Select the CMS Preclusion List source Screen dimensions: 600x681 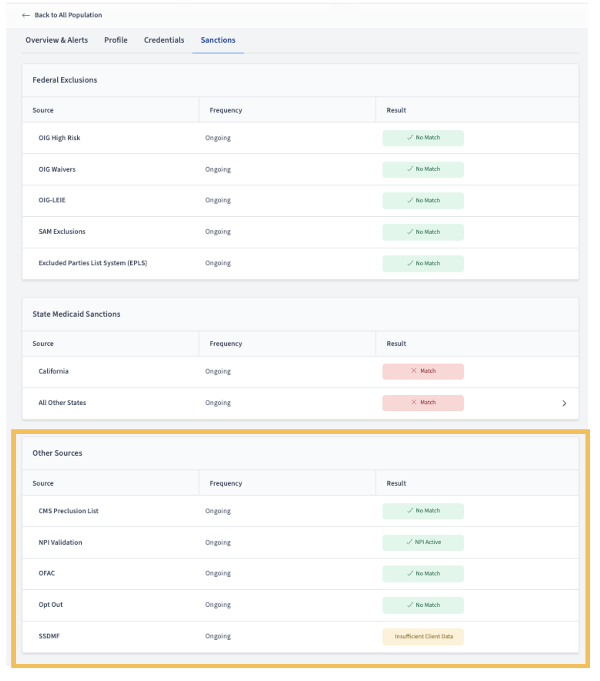click(x=69, y=511)
